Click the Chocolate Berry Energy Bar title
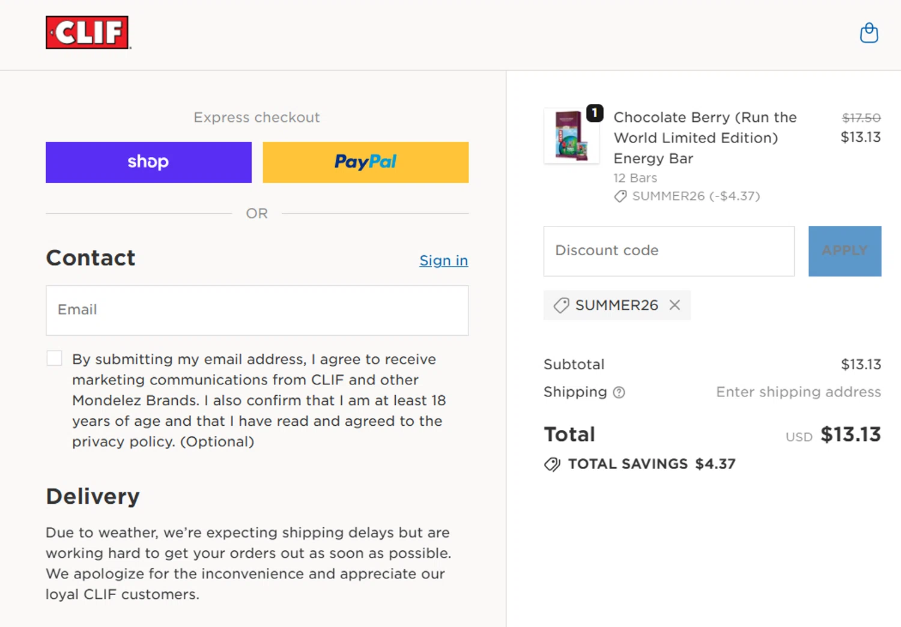 pos(705,138)
